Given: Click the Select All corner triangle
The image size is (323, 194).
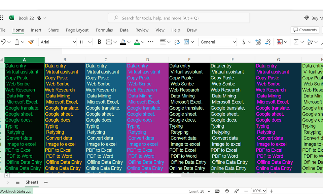Looking at the screenshot, I should coord(2,60).
